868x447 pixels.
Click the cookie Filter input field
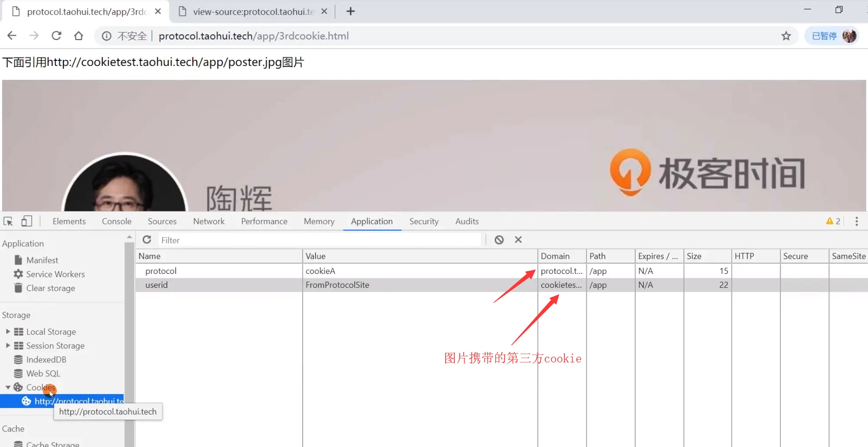[x=320, y=240]
